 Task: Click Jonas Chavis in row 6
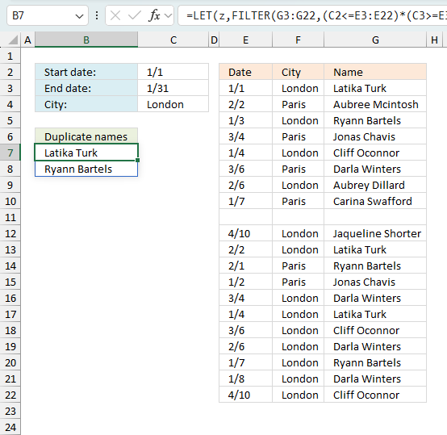click(x=375, y=137)
